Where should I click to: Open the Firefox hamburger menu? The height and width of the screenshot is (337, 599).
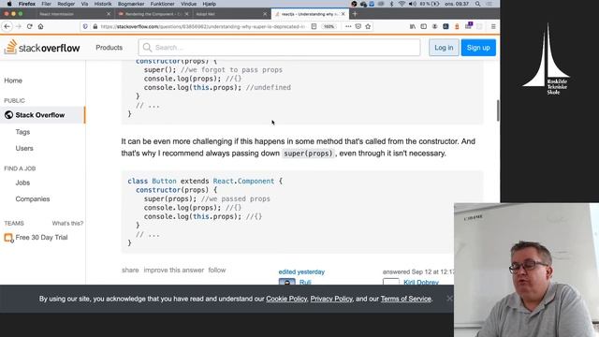point(493,26)
